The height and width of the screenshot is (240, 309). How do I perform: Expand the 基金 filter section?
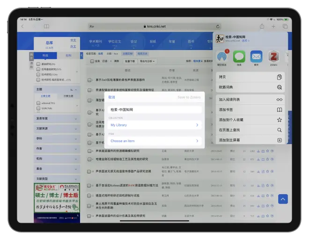coord(57,169)
